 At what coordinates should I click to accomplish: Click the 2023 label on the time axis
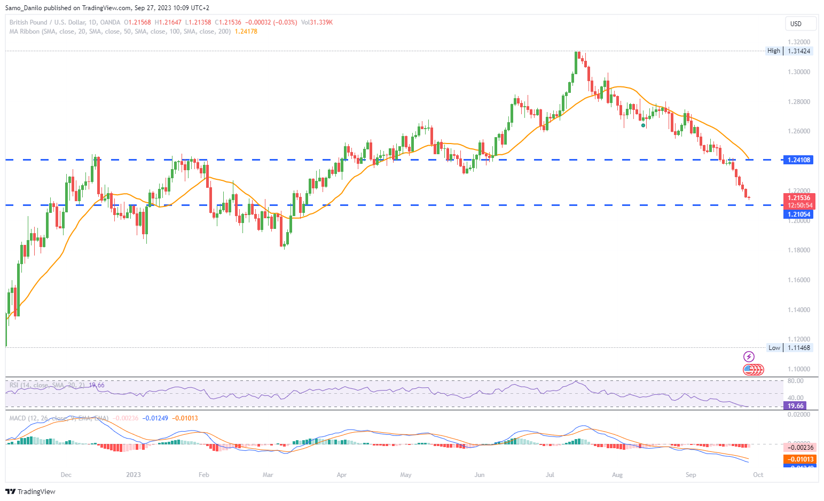(134, 474)
